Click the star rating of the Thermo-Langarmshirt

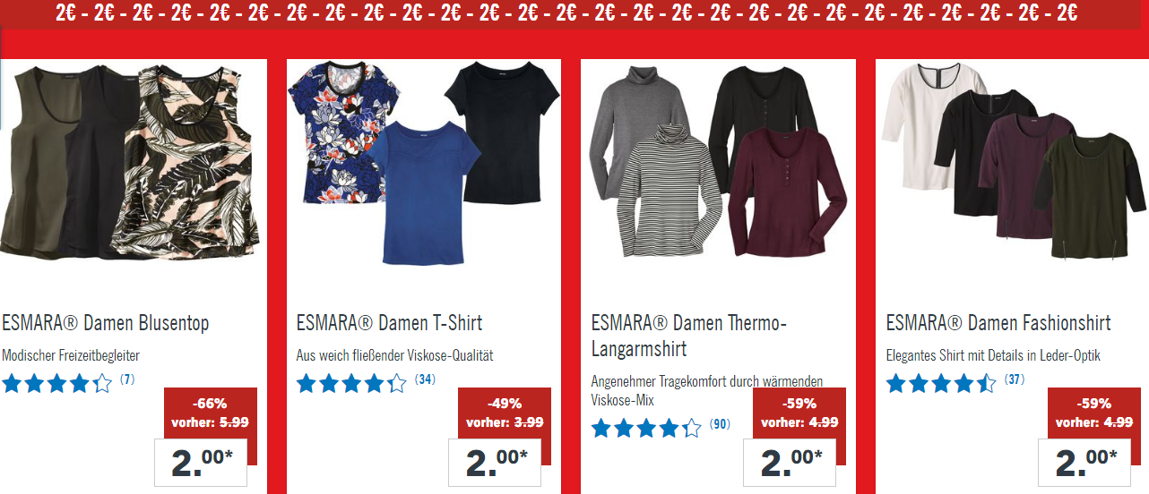click(646, 428)
